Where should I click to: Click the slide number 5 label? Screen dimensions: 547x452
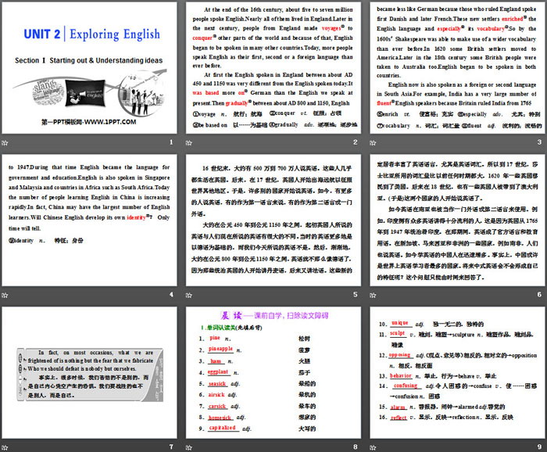pos(354,294)
